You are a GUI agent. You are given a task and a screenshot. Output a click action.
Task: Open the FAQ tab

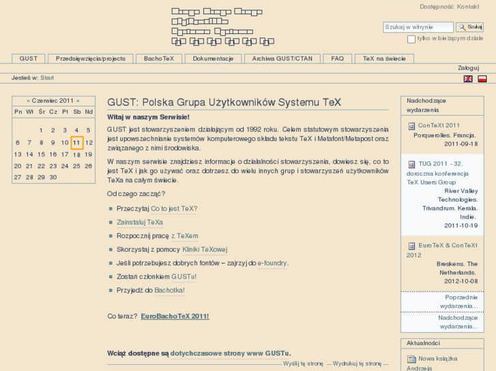tap(338, 59)
